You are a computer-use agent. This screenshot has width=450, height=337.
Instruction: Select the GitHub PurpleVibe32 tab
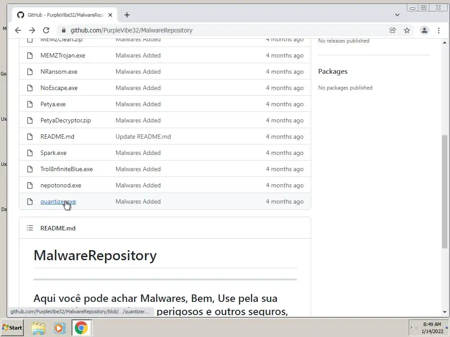point(65,15)
